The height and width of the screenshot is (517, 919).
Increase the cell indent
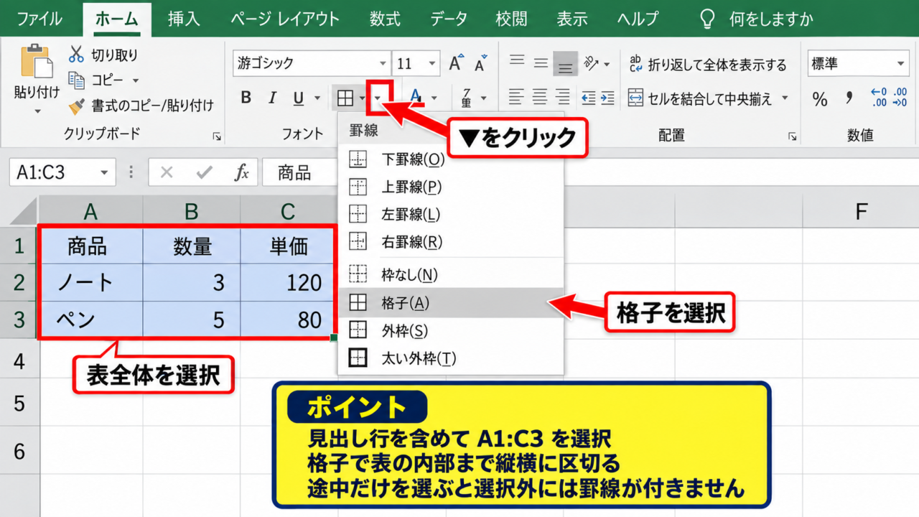[607, 98]
